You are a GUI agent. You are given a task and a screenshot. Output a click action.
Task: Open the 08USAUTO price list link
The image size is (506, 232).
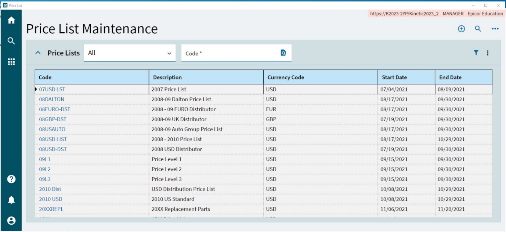click(52, 129)
